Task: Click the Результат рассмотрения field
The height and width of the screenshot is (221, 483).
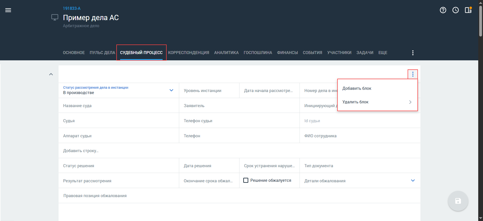Action: click(119, 181)
